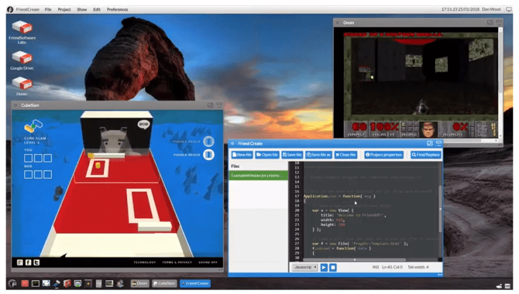Select the ExampleWindow file in Files list
This screenshot has height=294, width=519.
(x=258, y=176)
